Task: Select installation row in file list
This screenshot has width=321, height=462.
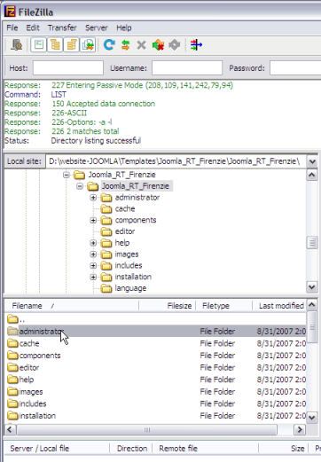Action: 156,416
